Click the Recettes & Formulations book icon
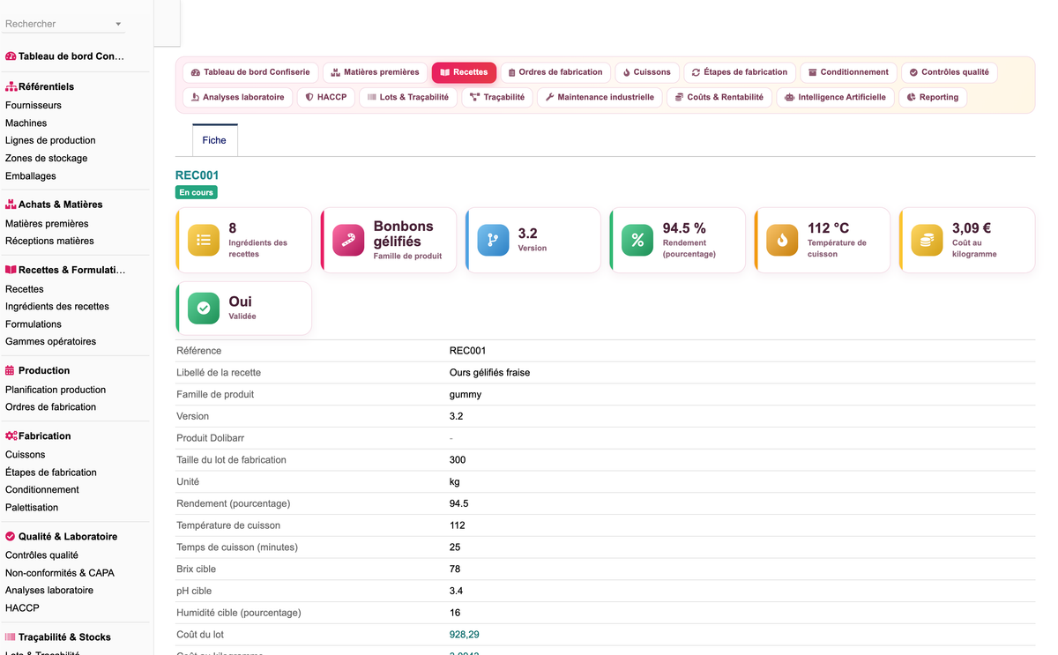The width and height of the screenshot is (1058, 655). pos(11,270)
